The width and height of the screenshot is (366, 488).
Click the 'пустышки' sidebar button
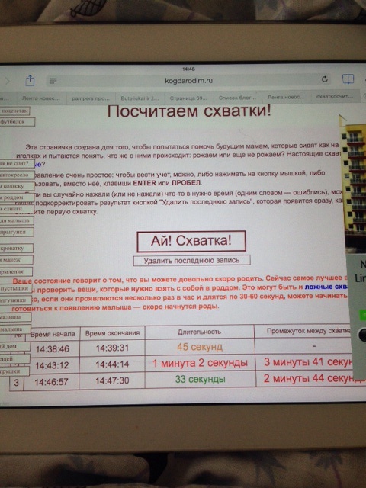point(15,288)
